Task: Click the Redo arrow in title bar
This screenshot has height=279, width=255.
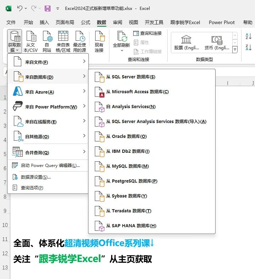Action: pos(34,9)
